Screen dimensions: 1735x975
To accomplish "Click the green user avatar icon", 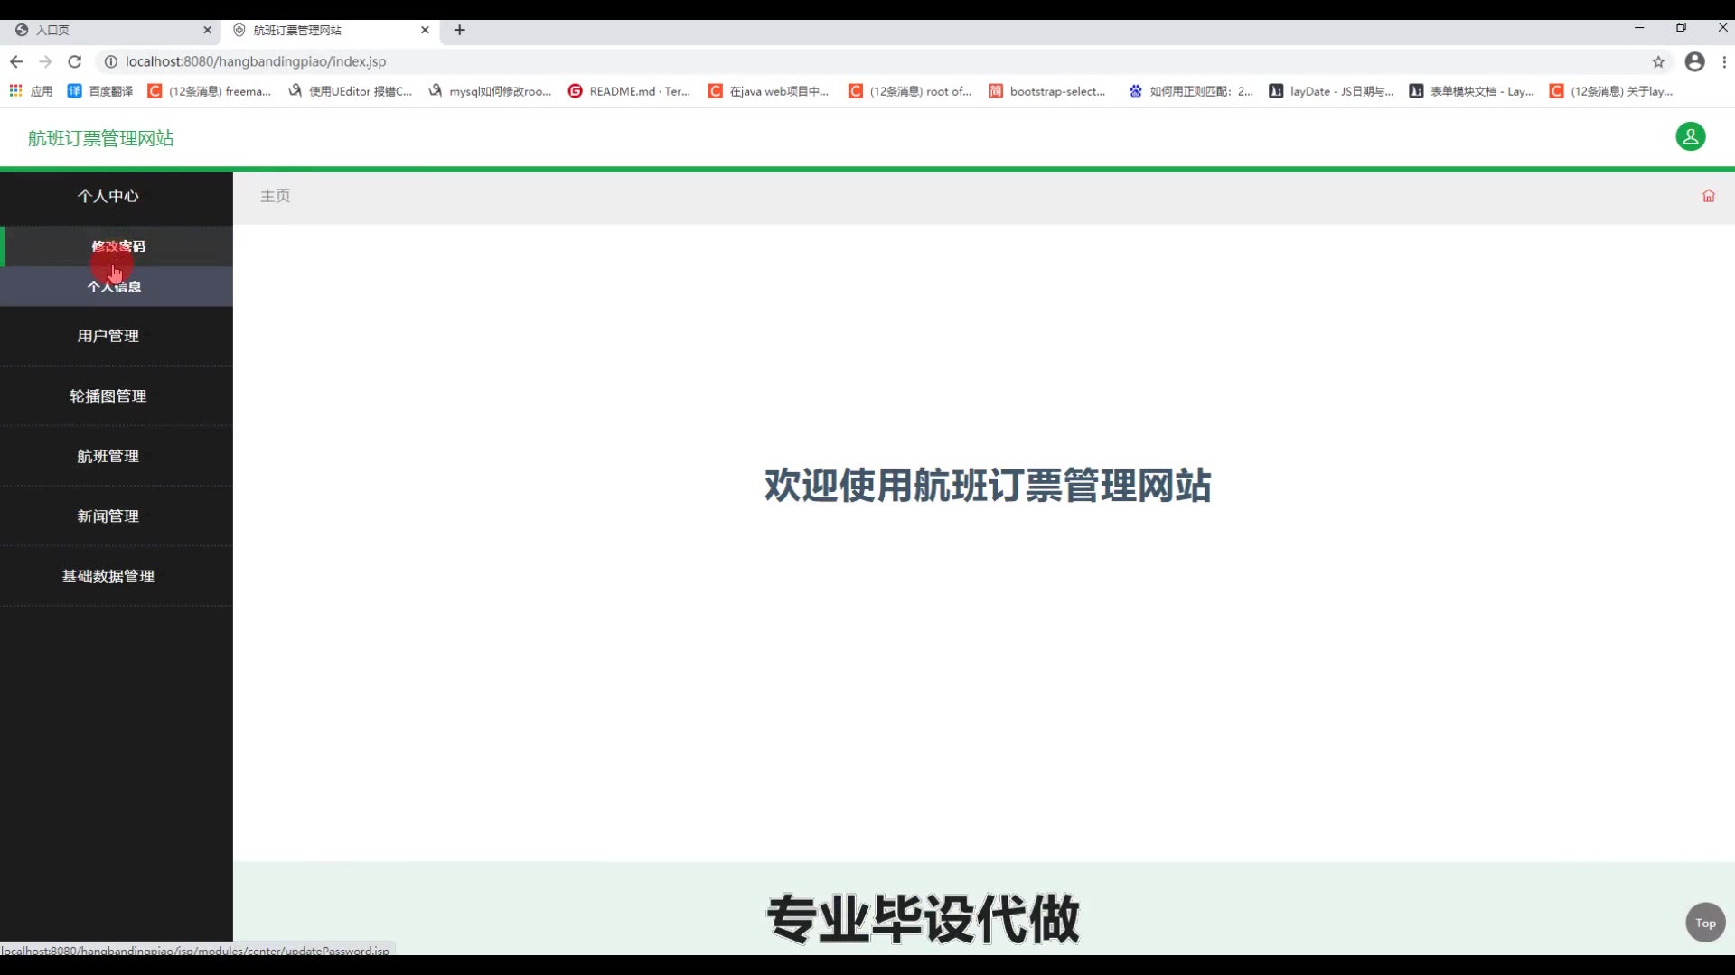I will click(x=1690, y=136).
